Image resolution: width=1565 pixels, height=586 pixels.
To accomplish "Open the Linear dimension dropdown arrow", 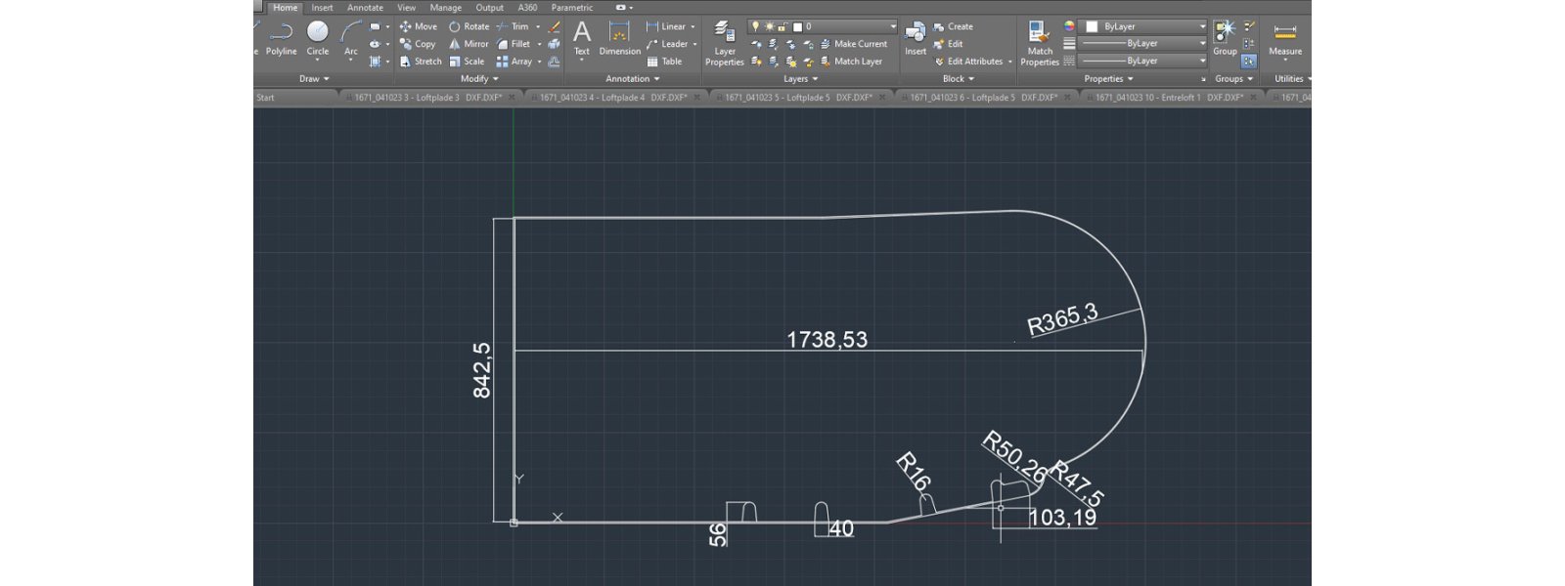I will [x=693, y=27].
